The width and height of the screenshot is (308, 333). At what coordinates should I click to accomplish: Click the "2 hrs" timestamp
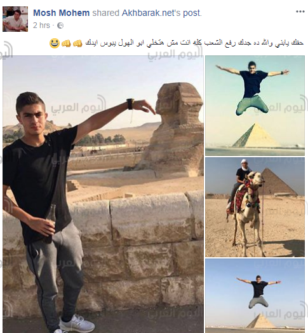click(x=41, y=25)
